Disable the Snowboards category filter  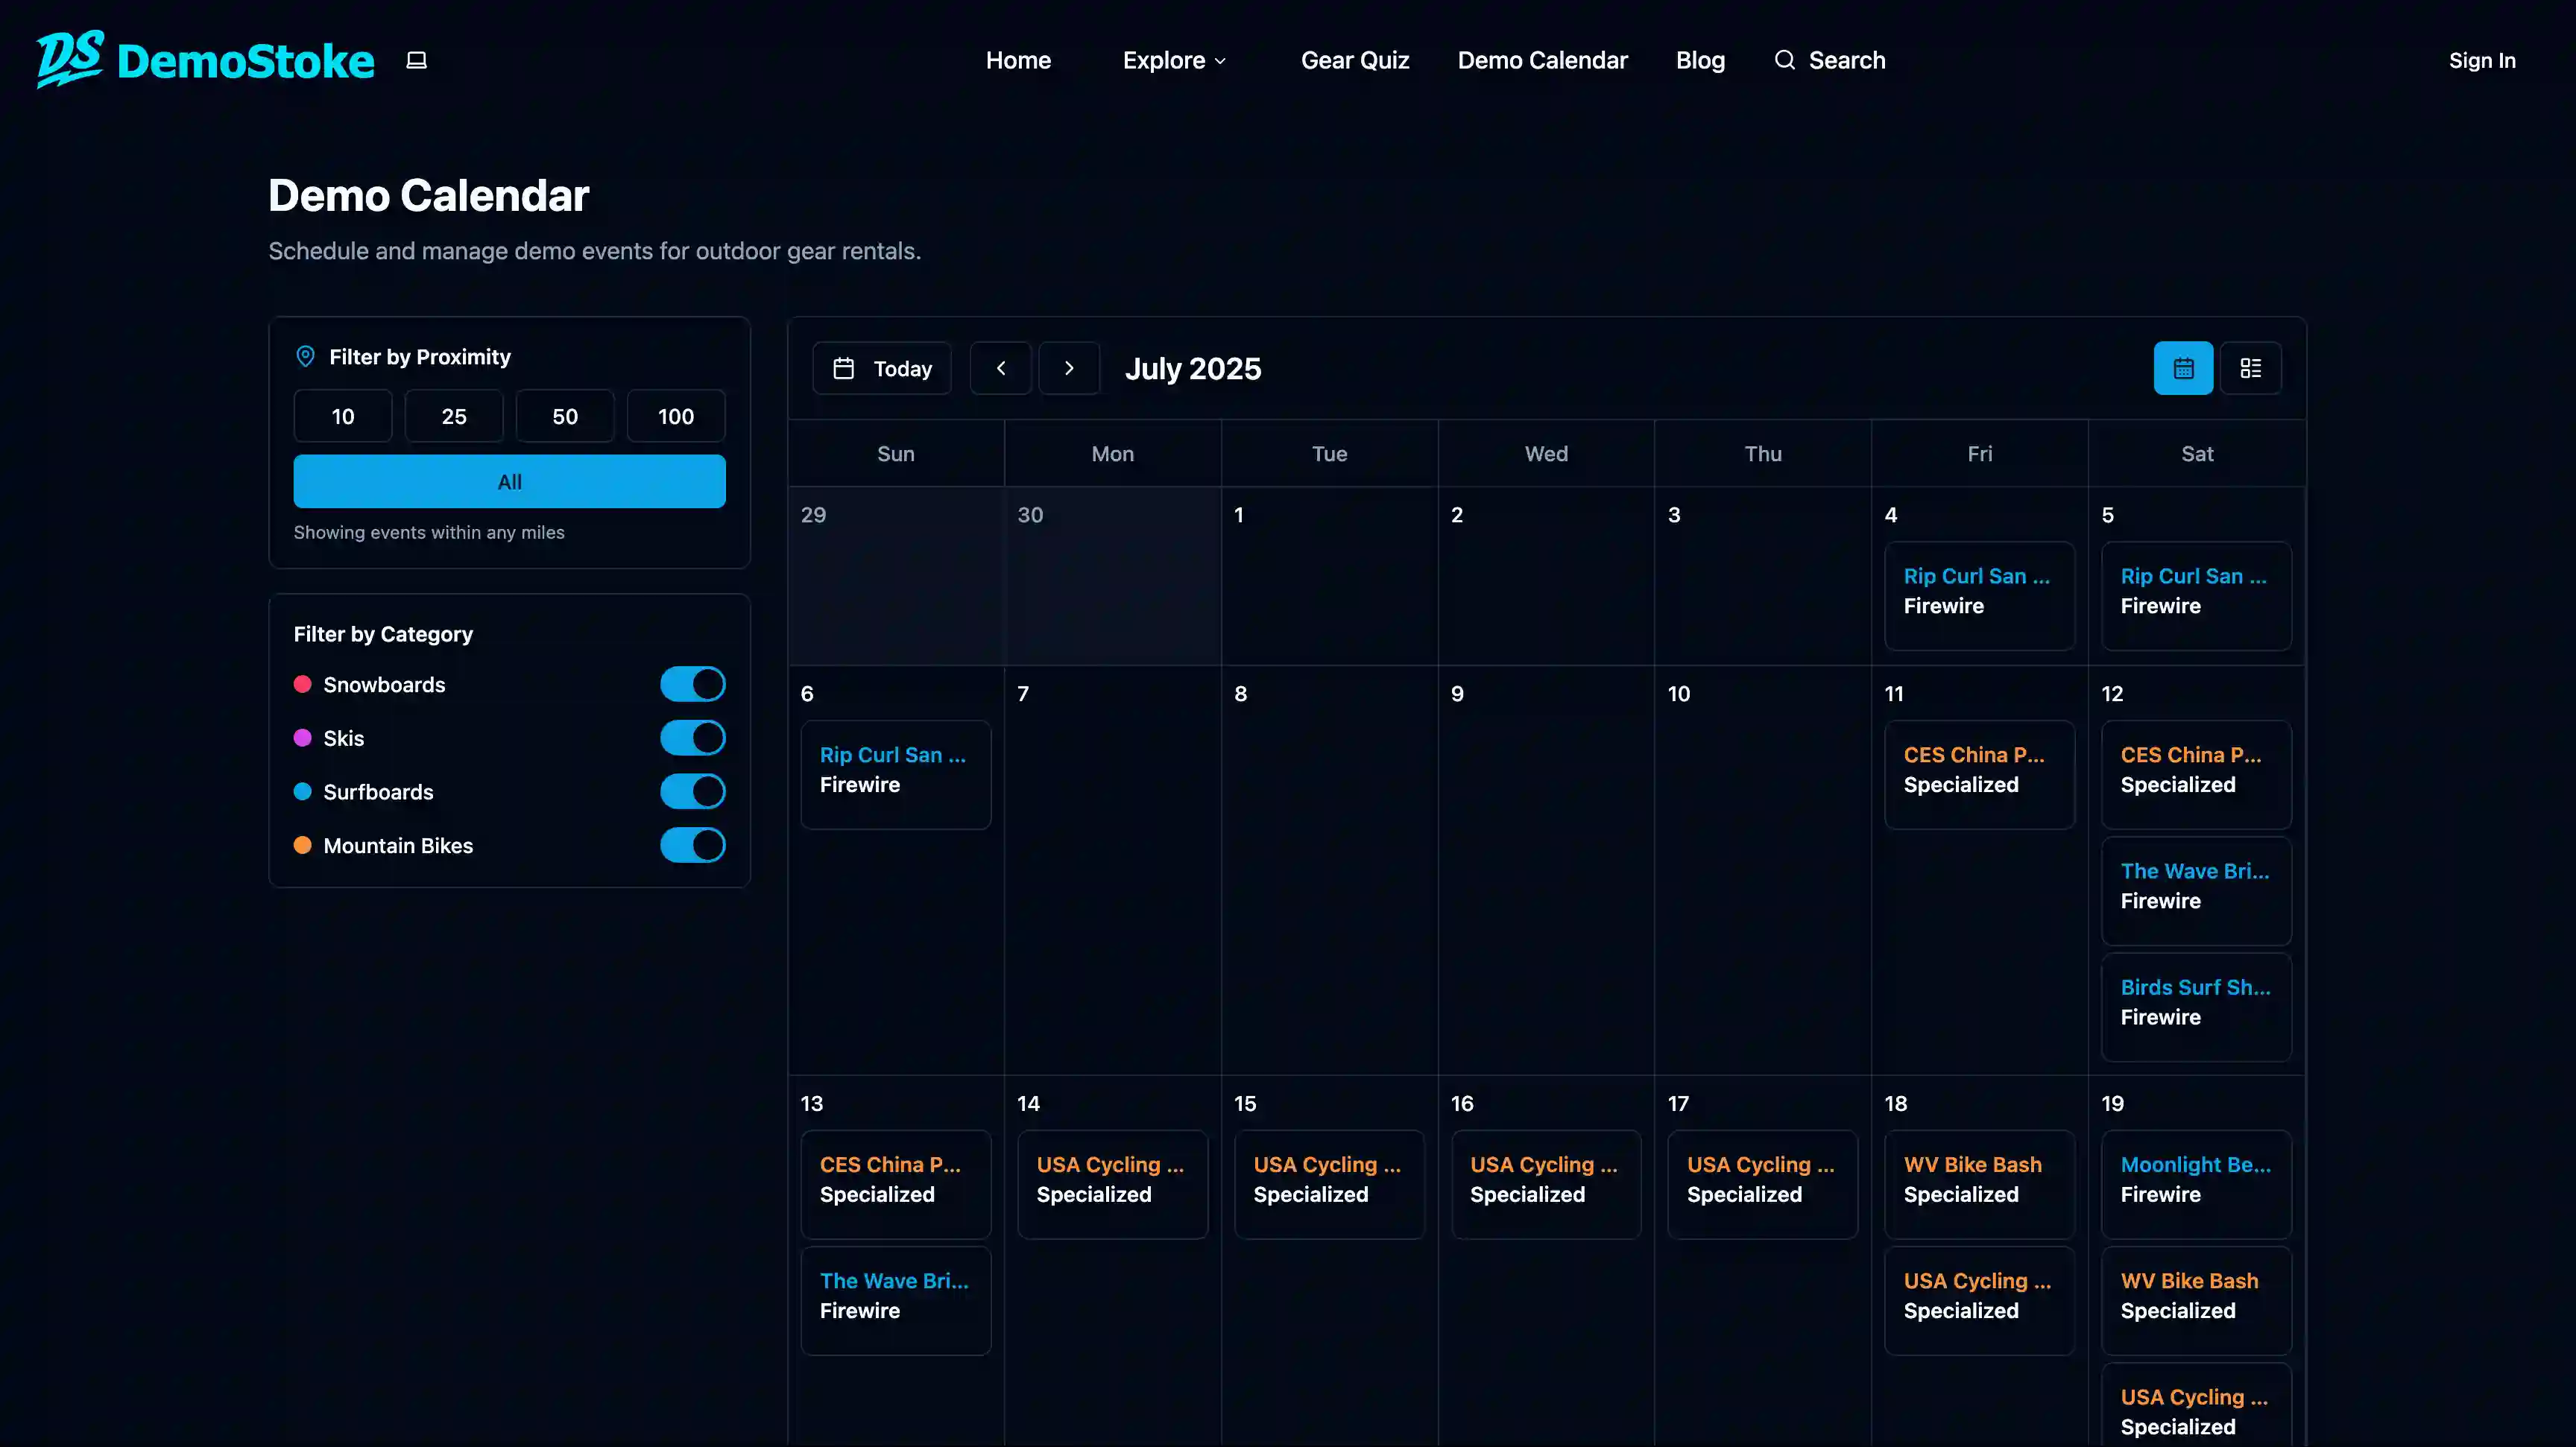click(692, 683)
